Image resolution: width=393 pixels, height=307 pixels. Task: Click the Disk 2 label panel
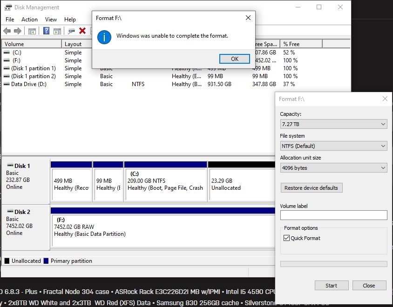26,227
